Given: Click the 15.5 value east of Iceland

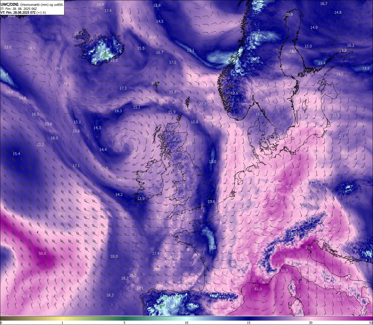Looking at the screenshot, I should coord(141,48).
